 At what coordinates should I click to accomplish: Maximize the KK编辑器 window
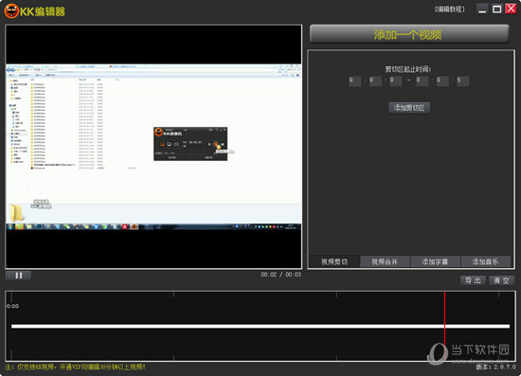coord(496,9)
